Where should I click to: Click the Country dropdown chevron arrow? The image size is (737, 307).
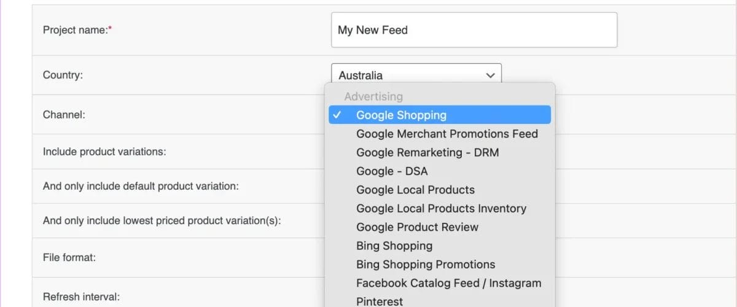click(490, 75)
